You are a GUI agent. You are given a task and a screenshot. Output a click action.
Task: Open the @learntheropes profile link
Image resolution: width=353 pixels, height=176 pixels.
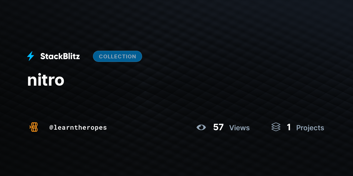coord(78,128)
